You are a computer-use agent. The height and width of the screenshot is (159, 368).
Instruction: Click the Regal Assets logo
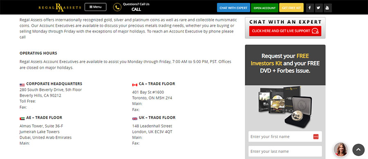click(60, 7)
